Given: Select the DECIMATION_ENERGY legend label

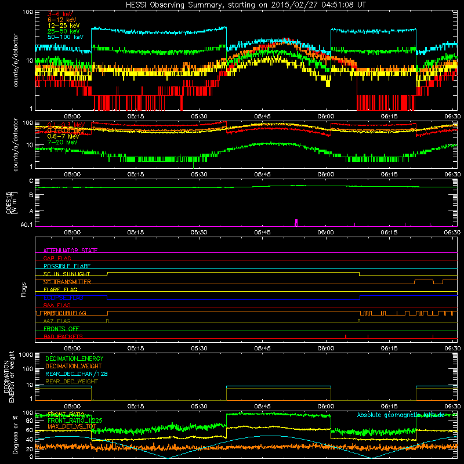Looking at the screenshot, I should point(74,358).
